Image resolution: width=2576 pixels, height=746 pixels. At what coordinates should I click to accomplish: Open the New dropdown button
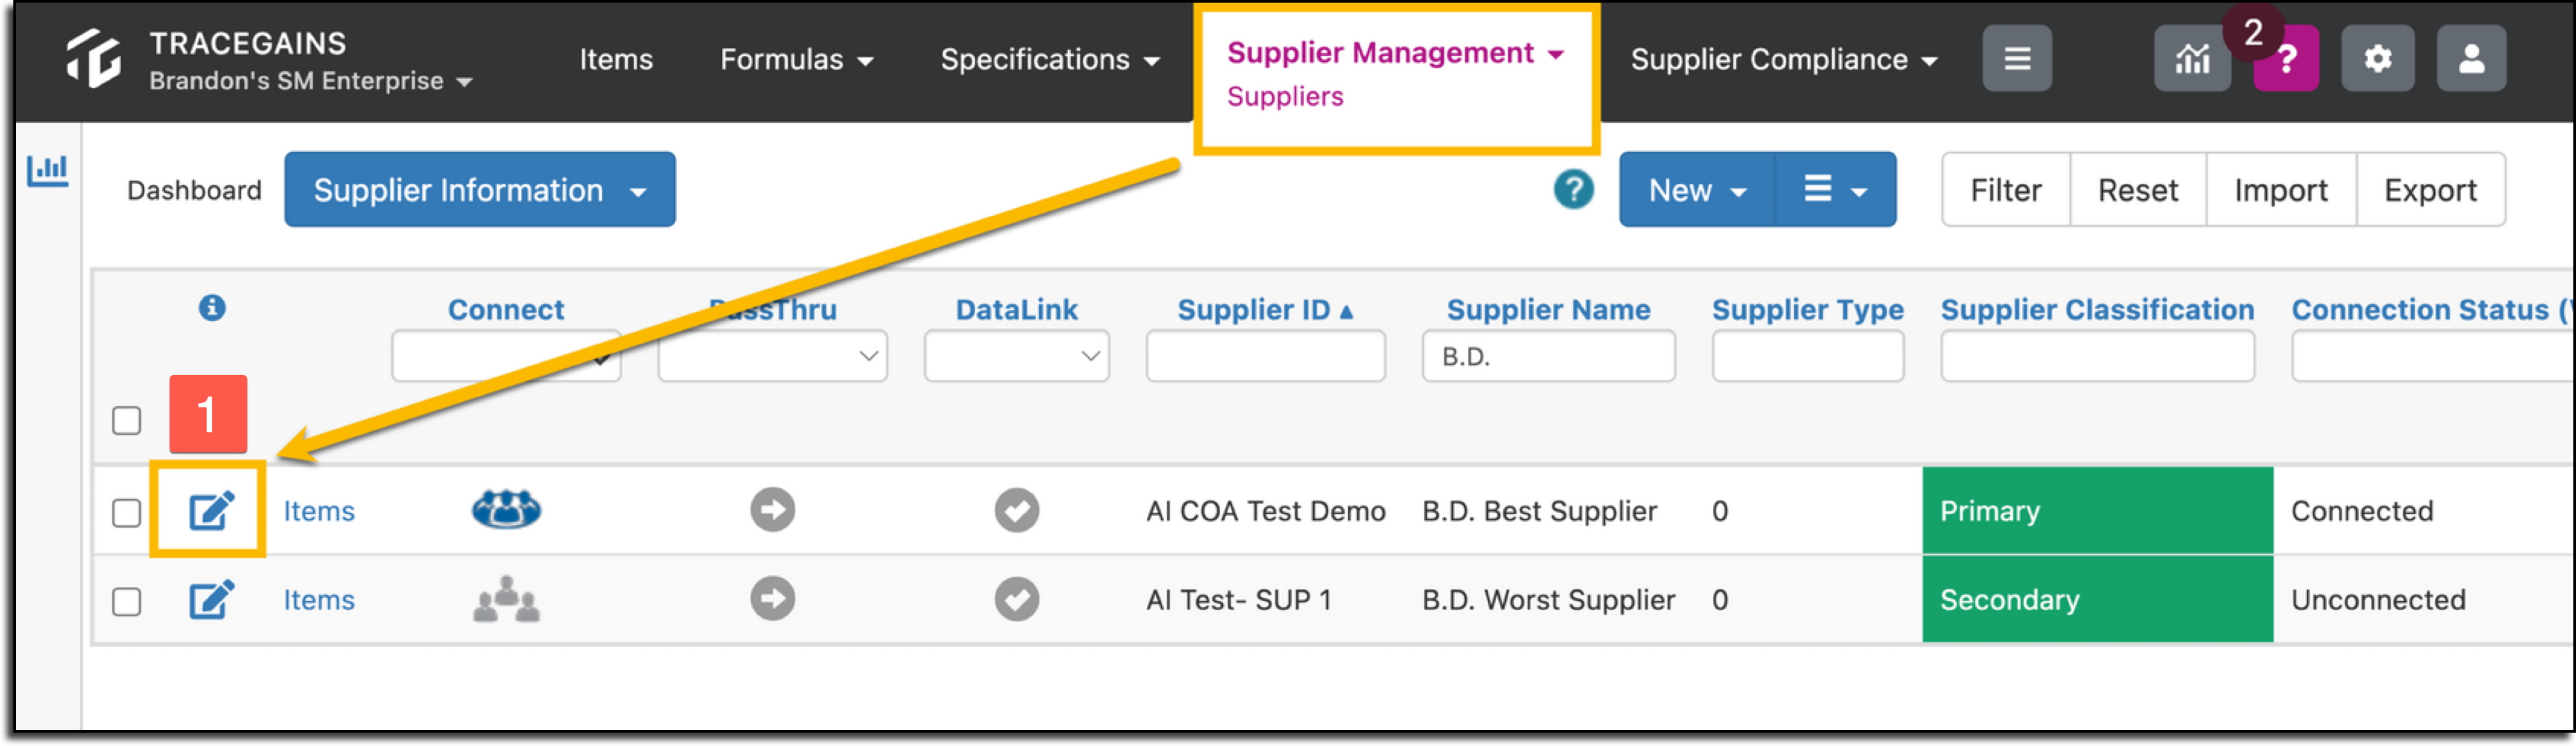pyautogui.click(x=1697, y=189)
